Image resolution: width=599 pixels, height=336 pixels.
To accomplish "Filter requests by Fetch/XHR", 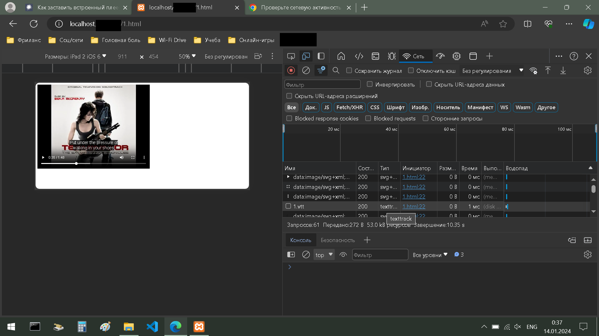I will pyautogui.click(x=349, y=107).
